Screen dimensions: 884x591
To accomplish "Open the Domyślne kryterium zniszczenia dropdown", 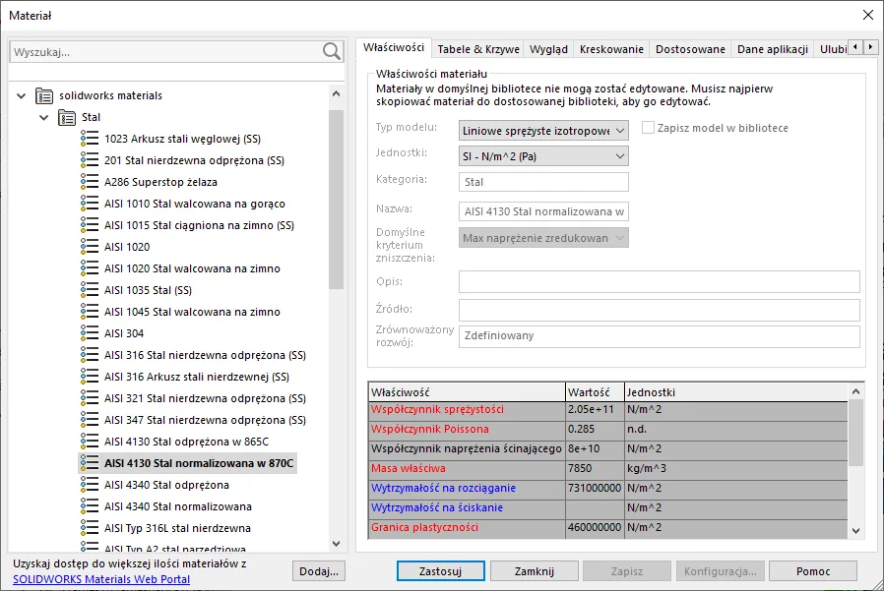I will [x=543, y=238].
